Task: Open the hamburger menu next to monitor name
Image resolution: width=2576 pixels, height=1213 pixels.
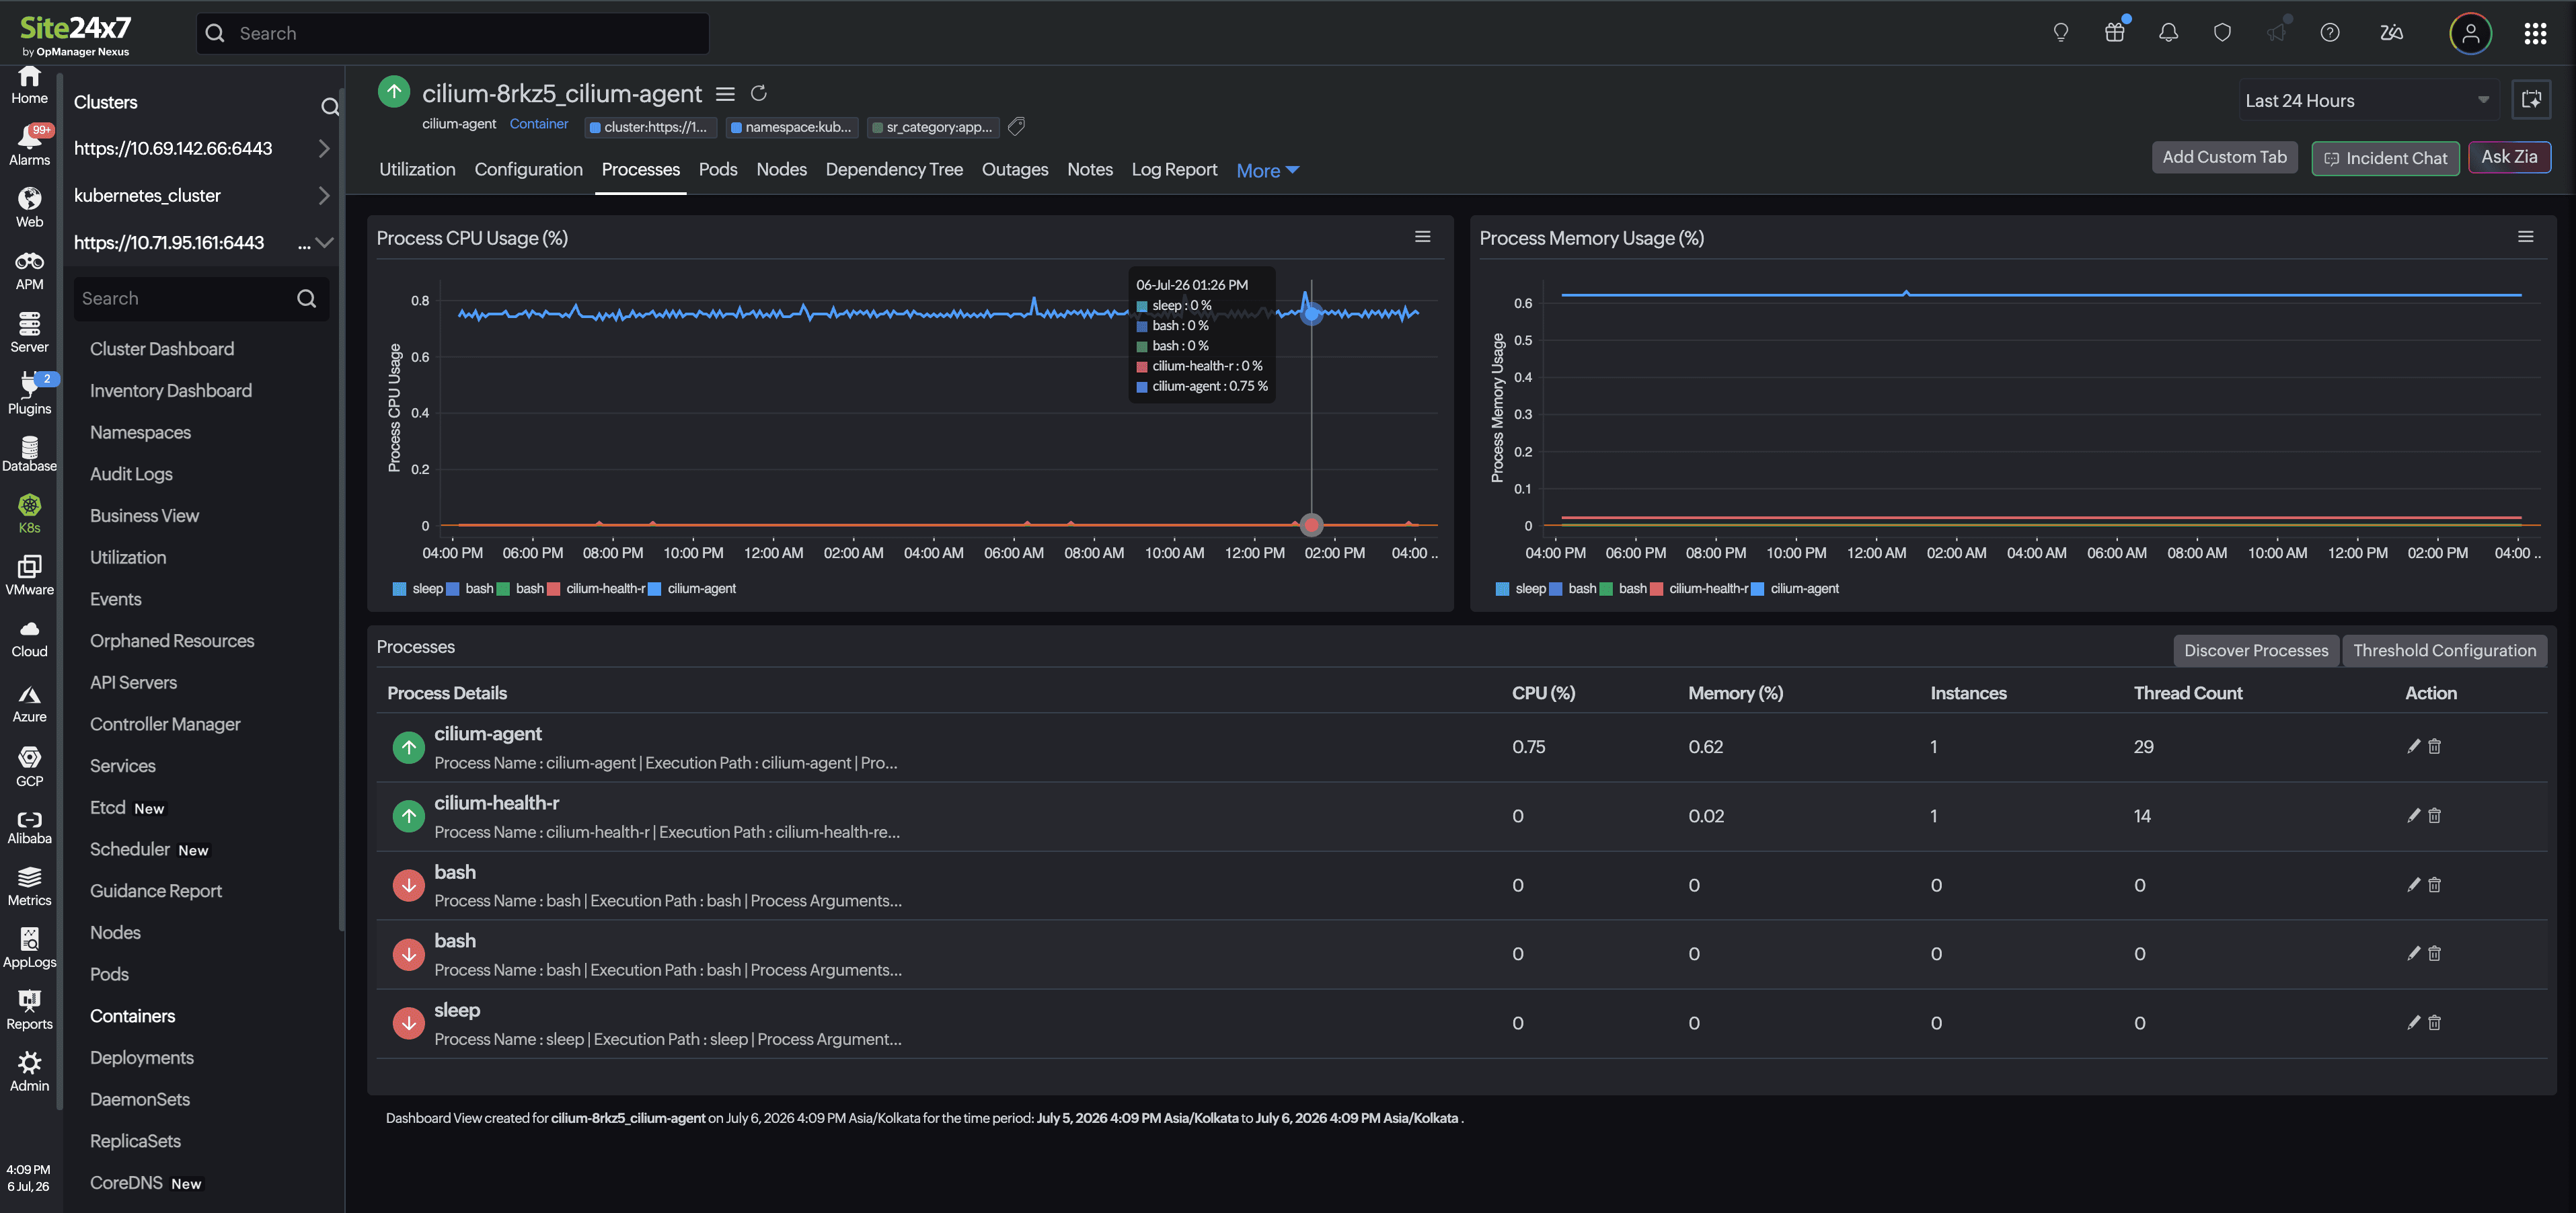Action: [x=725, y=93]
